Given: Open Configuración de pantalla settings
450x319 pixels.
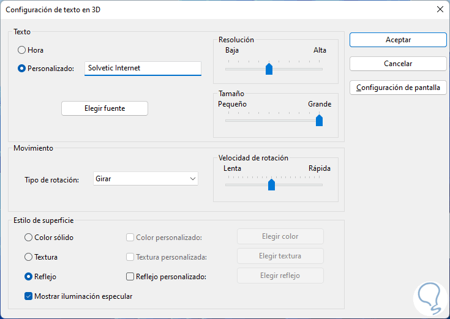Looking at the screenshot, I should click(x=398, y=88).
